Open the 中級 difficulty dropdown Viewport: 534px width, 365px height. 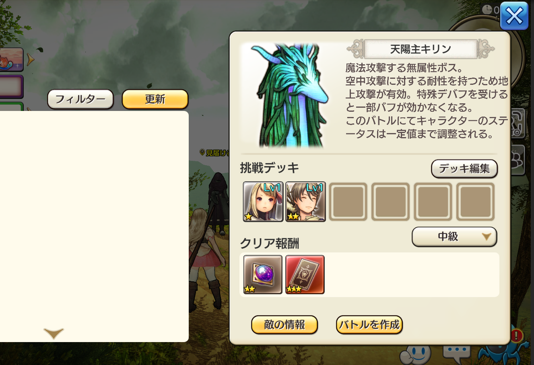click(454, 237)
